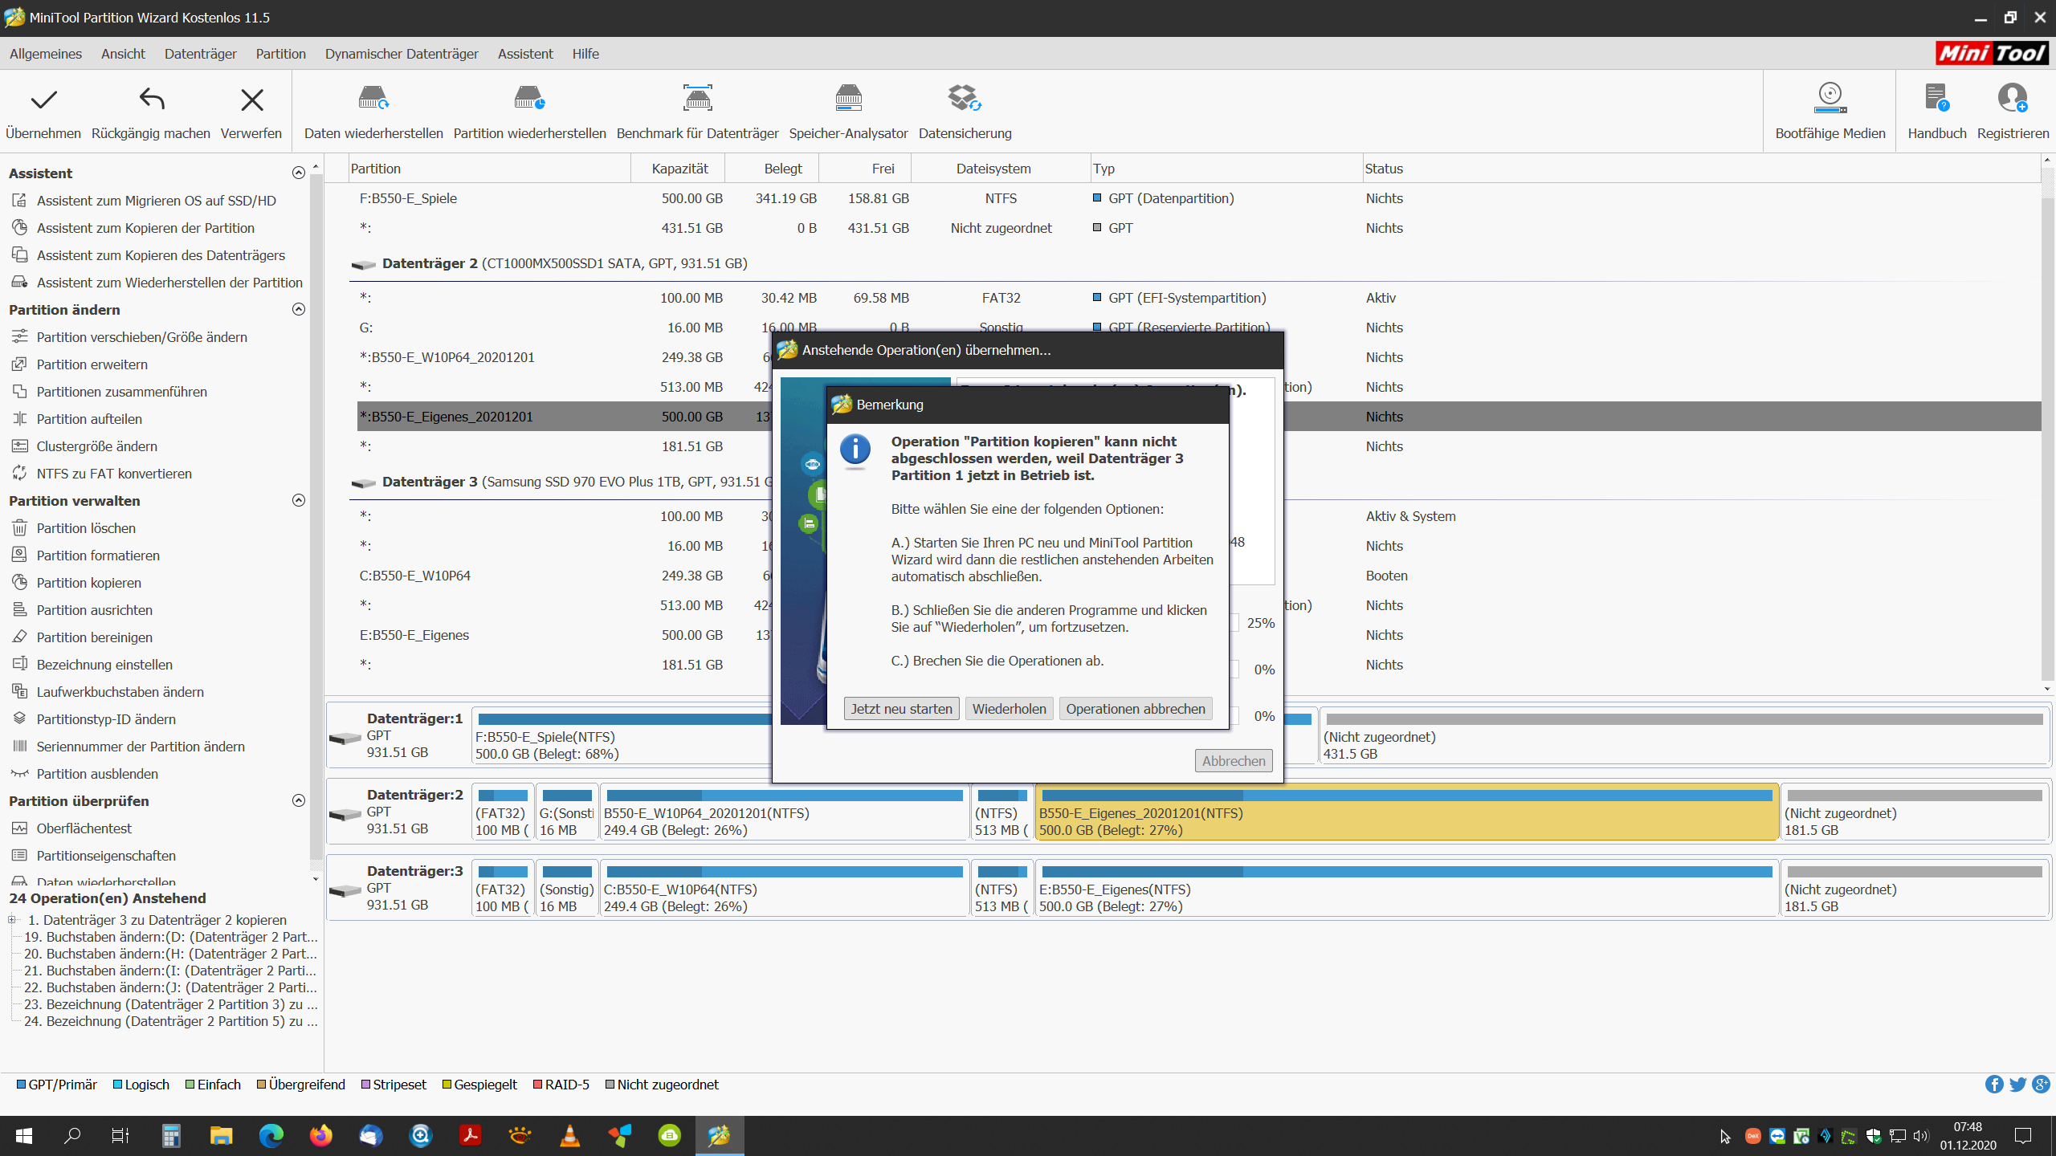Open Daten wiederherstellen tool
2056x1156 pixels.
click(373, 99)
